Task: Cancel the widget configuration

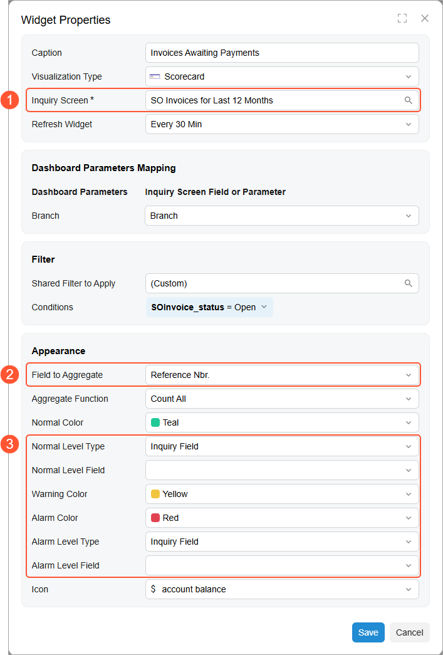Action: coord(409,632)
